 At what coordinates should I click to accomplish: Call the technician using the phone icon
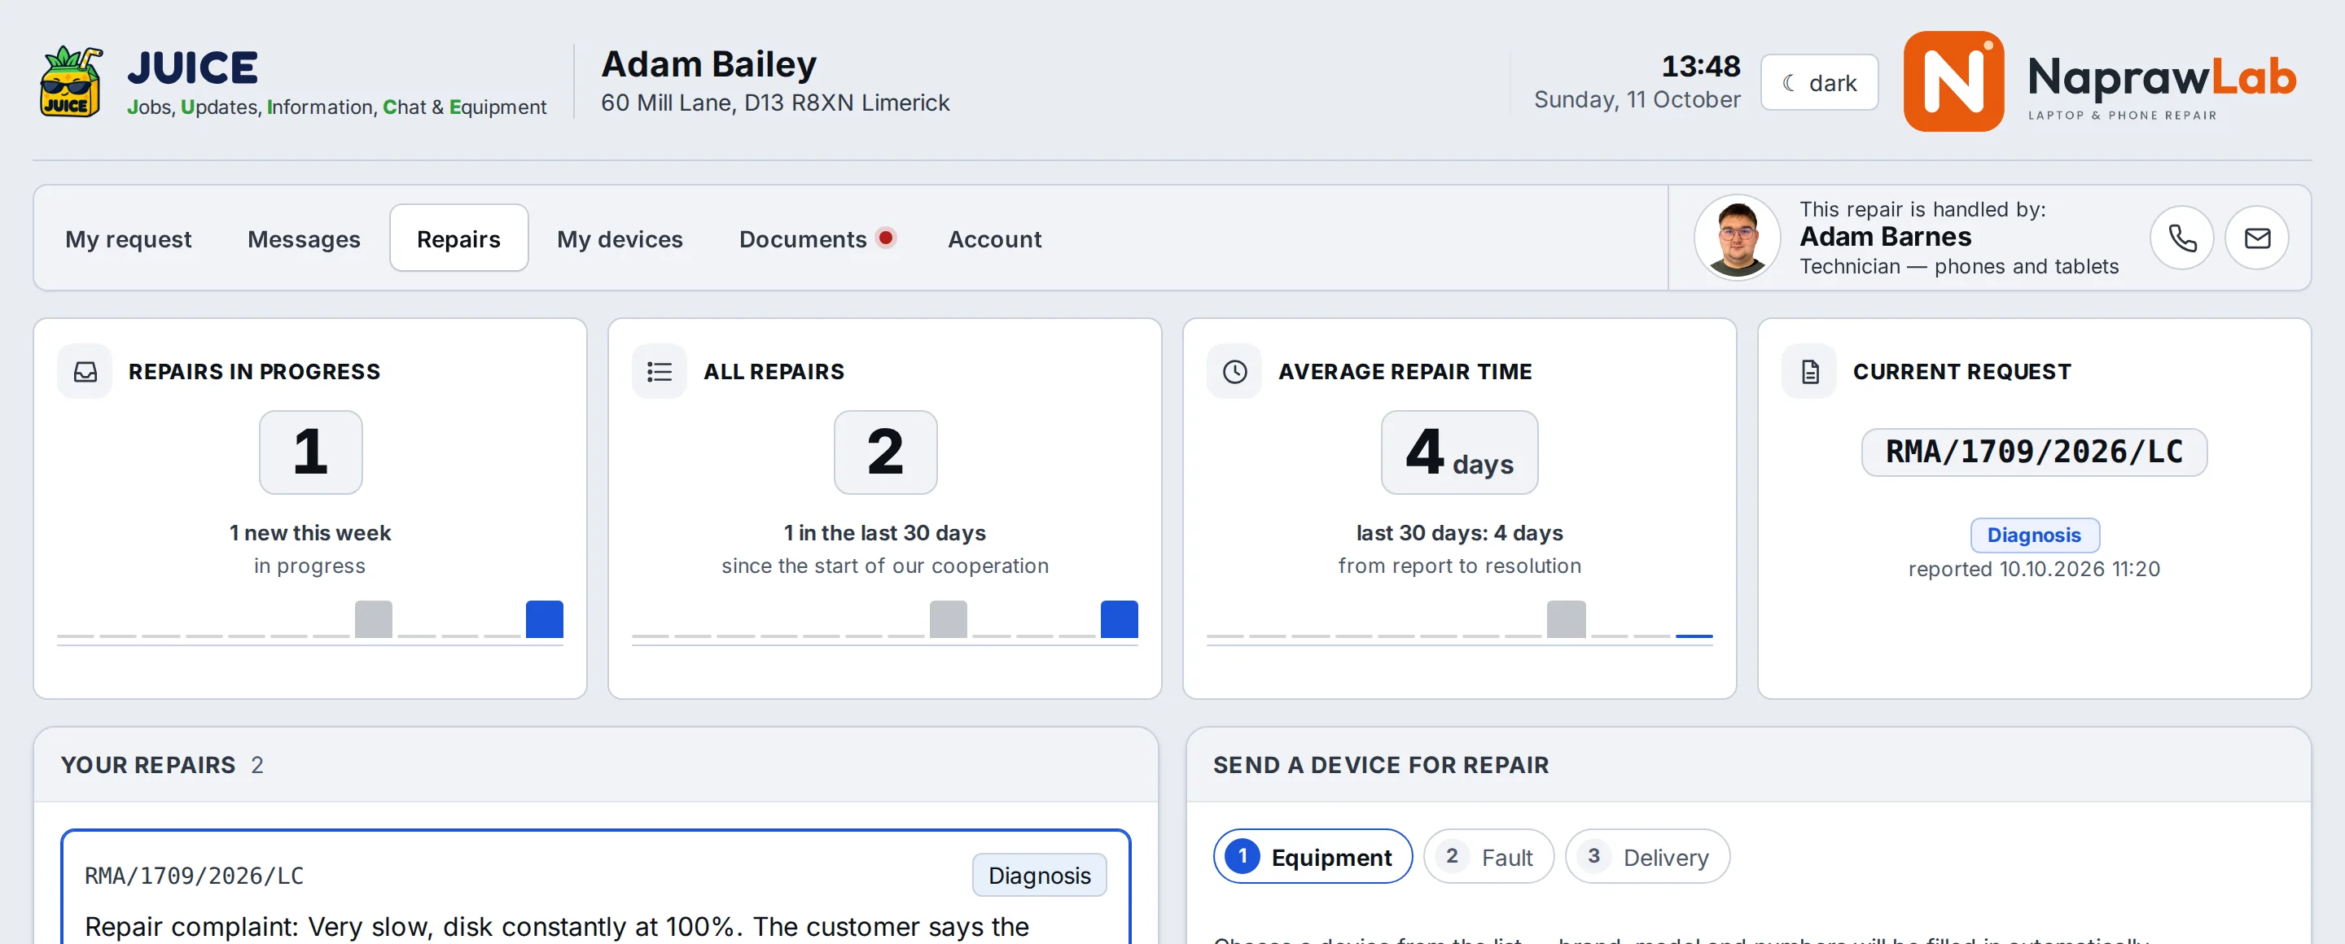point(2182,238)
